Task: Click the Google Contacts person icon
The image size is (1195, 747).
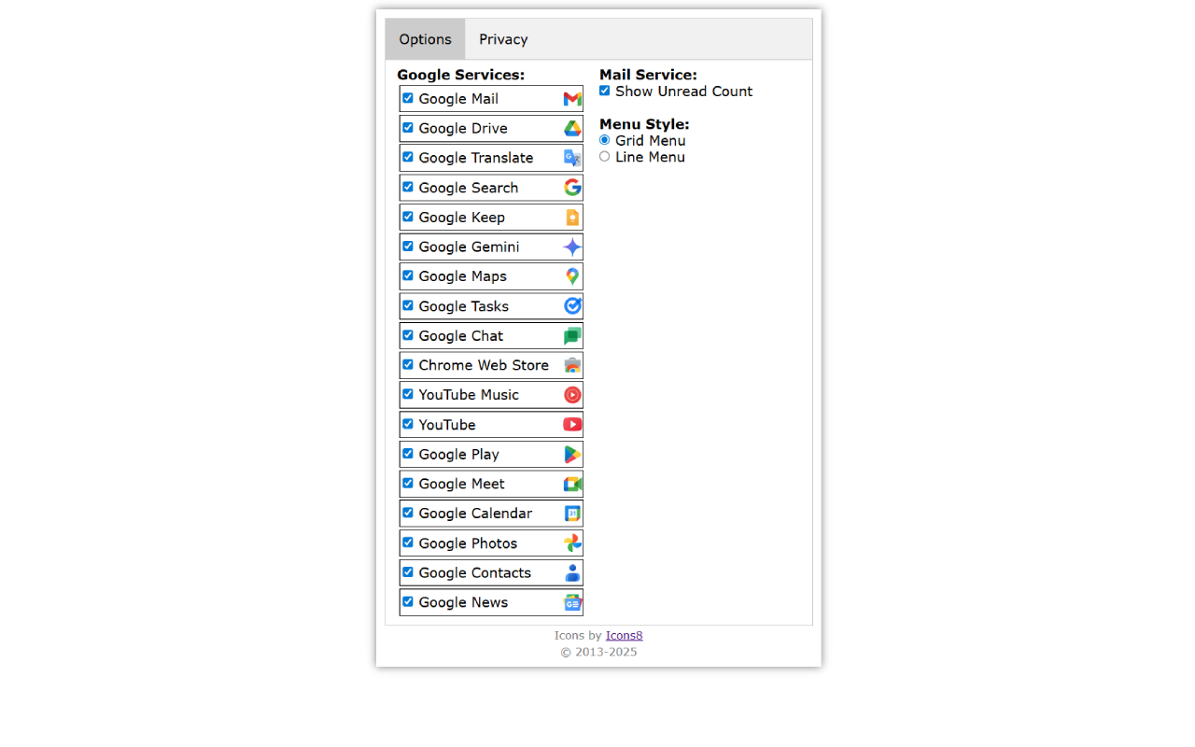Action: click(572, 573)
